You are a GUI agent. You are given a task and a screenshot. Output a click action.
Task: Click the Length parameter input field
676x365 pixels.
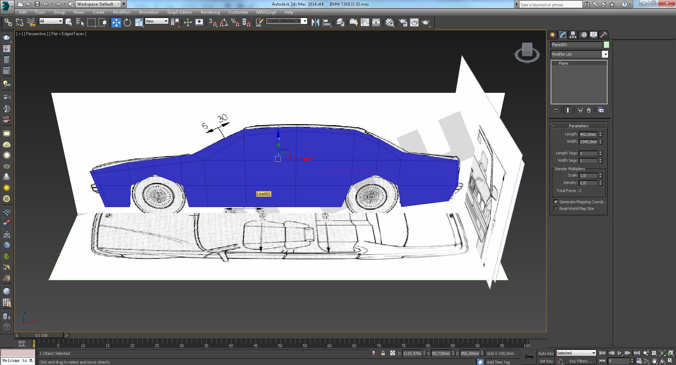click(x=588, y=134)
